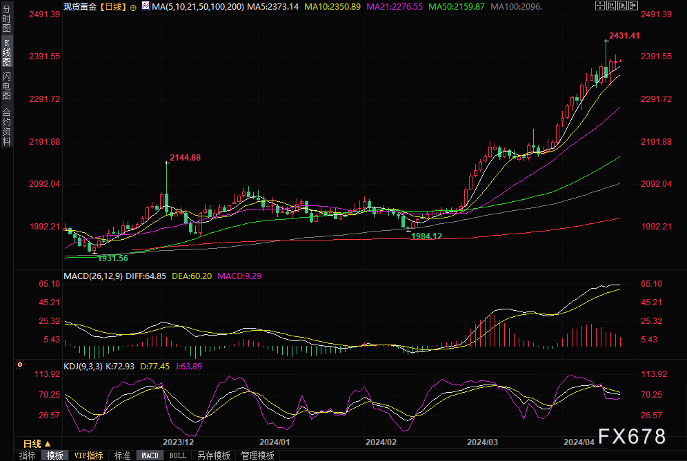Switch to the VIP指标 tab
Image resolution: width=687 pixels, height=461 pixels.
pos(88,455)
